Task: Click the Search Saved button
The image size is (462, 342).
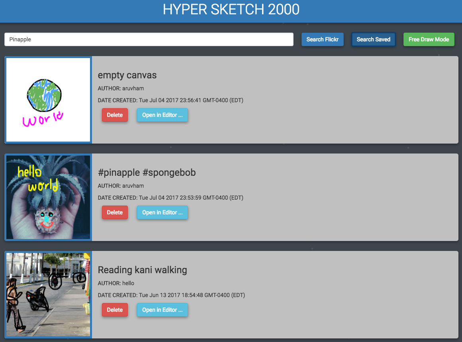Action: click(x=373, y=39)
